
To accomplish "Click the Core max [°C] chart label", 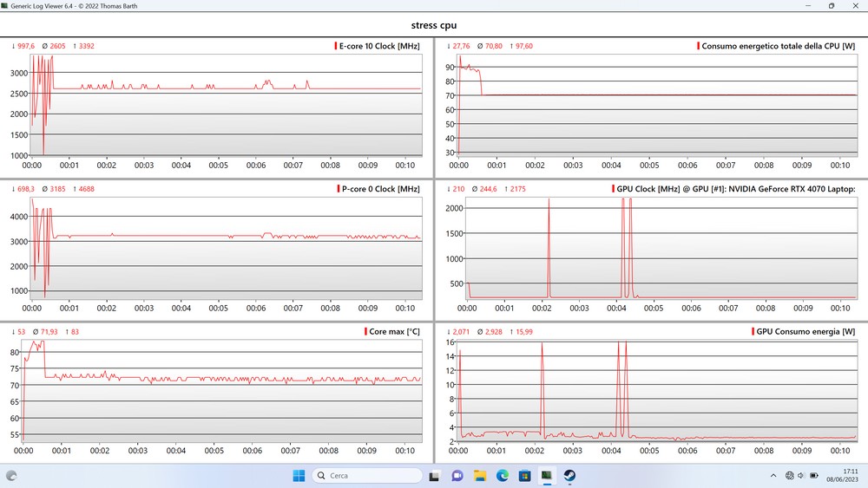I will (x=394, y=332).
